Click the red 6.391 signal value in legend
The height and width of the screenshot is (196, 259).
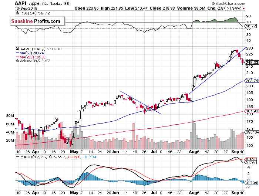click(74, 157)
